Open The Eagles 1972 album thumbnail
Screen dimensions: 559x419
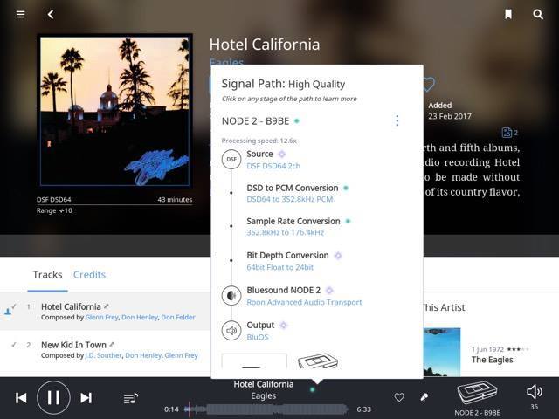click(442, 353)
